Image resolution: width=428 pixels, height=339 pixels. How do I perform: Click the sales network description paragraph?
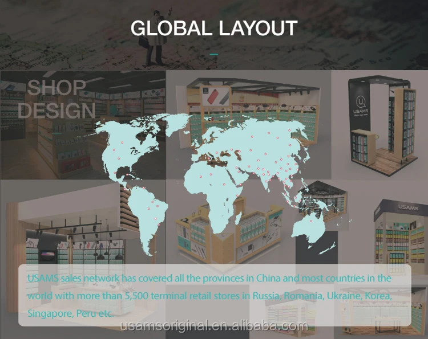(x=209, y=296)
